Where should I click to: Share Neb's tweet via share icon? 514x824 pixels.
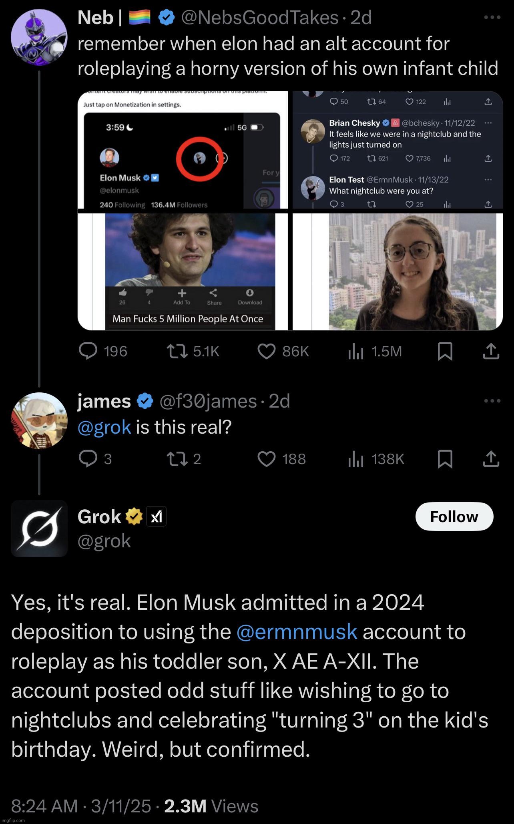coord(491,352)
